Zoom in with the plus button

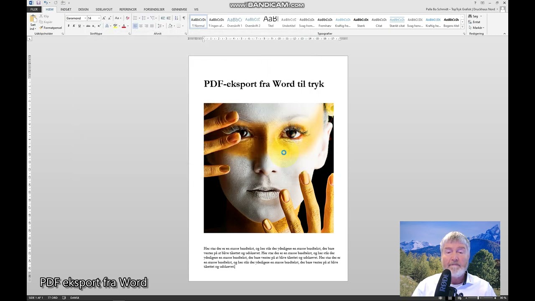[495, 298]
